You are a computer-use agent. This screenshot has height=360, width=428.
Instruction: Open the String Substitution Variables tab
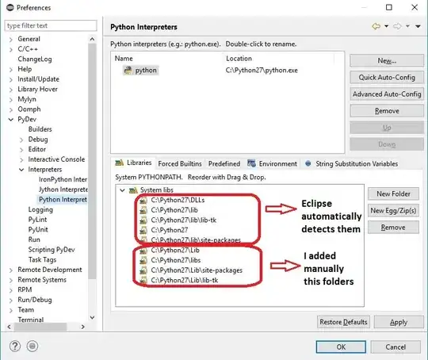(x=352, y=163)
